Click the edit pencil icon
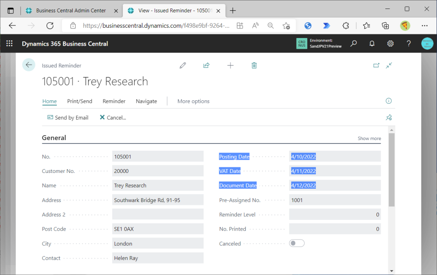Image resolution: width=437 pixels, height=275 pixels. [x=183, y=65]
